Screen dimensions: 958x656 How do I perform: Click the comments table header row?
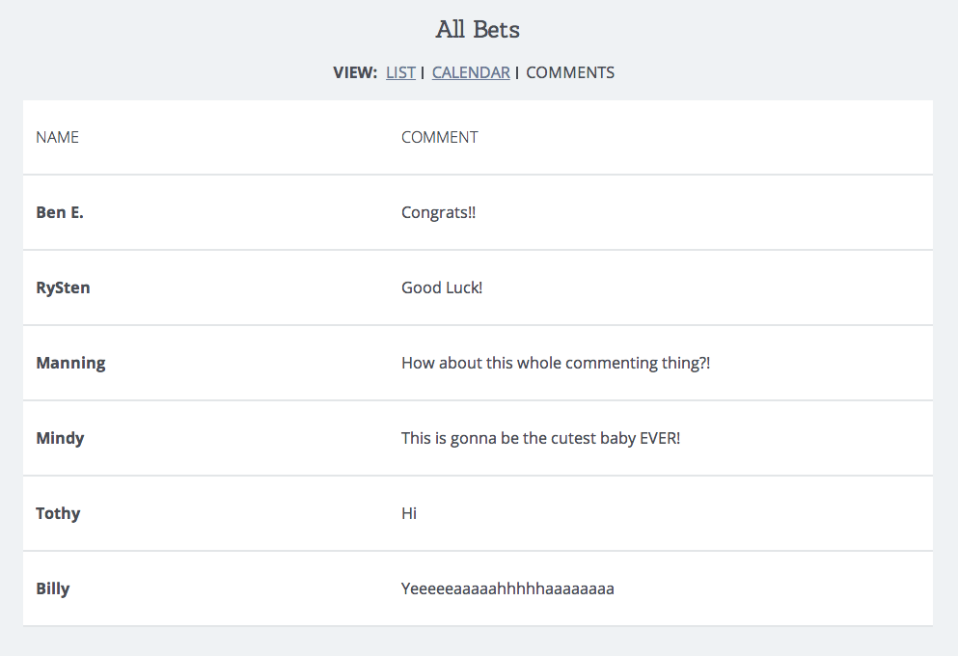(478, 137)
